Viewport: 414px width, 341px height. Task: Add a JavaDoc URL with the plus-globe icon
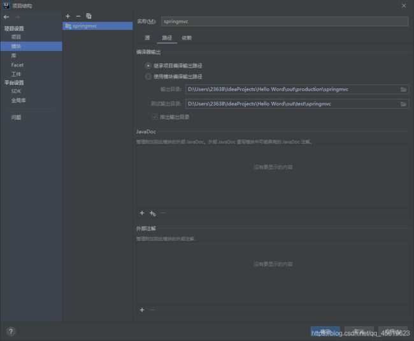[153, 213]
